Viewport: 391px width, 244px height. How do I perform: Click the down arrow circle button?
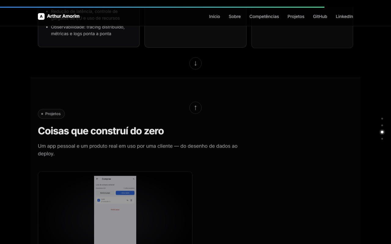tap(195, 63)
